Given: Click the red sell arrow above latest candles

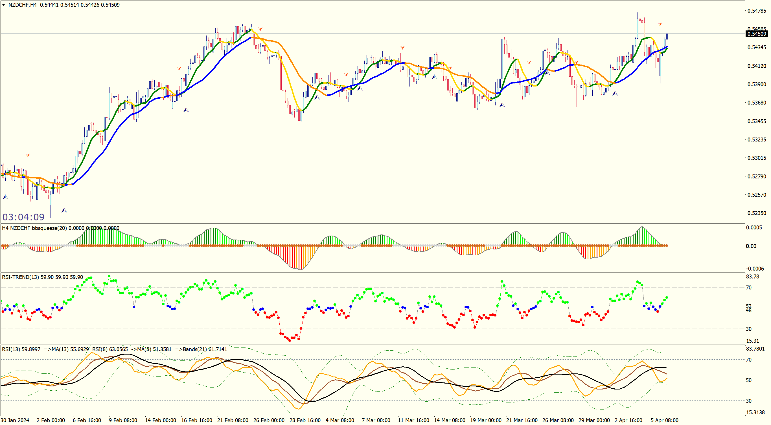Looking at the screenshot, I should tap(660, 24).
